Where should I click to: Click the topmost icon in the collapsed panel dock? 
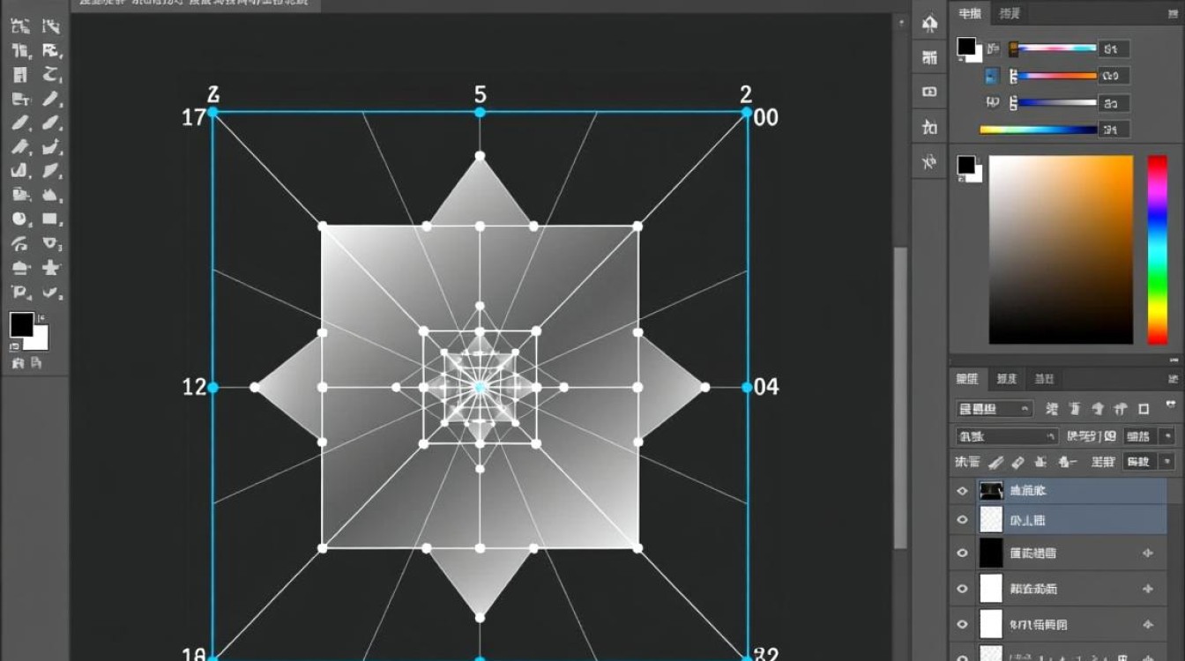[929, 24]
